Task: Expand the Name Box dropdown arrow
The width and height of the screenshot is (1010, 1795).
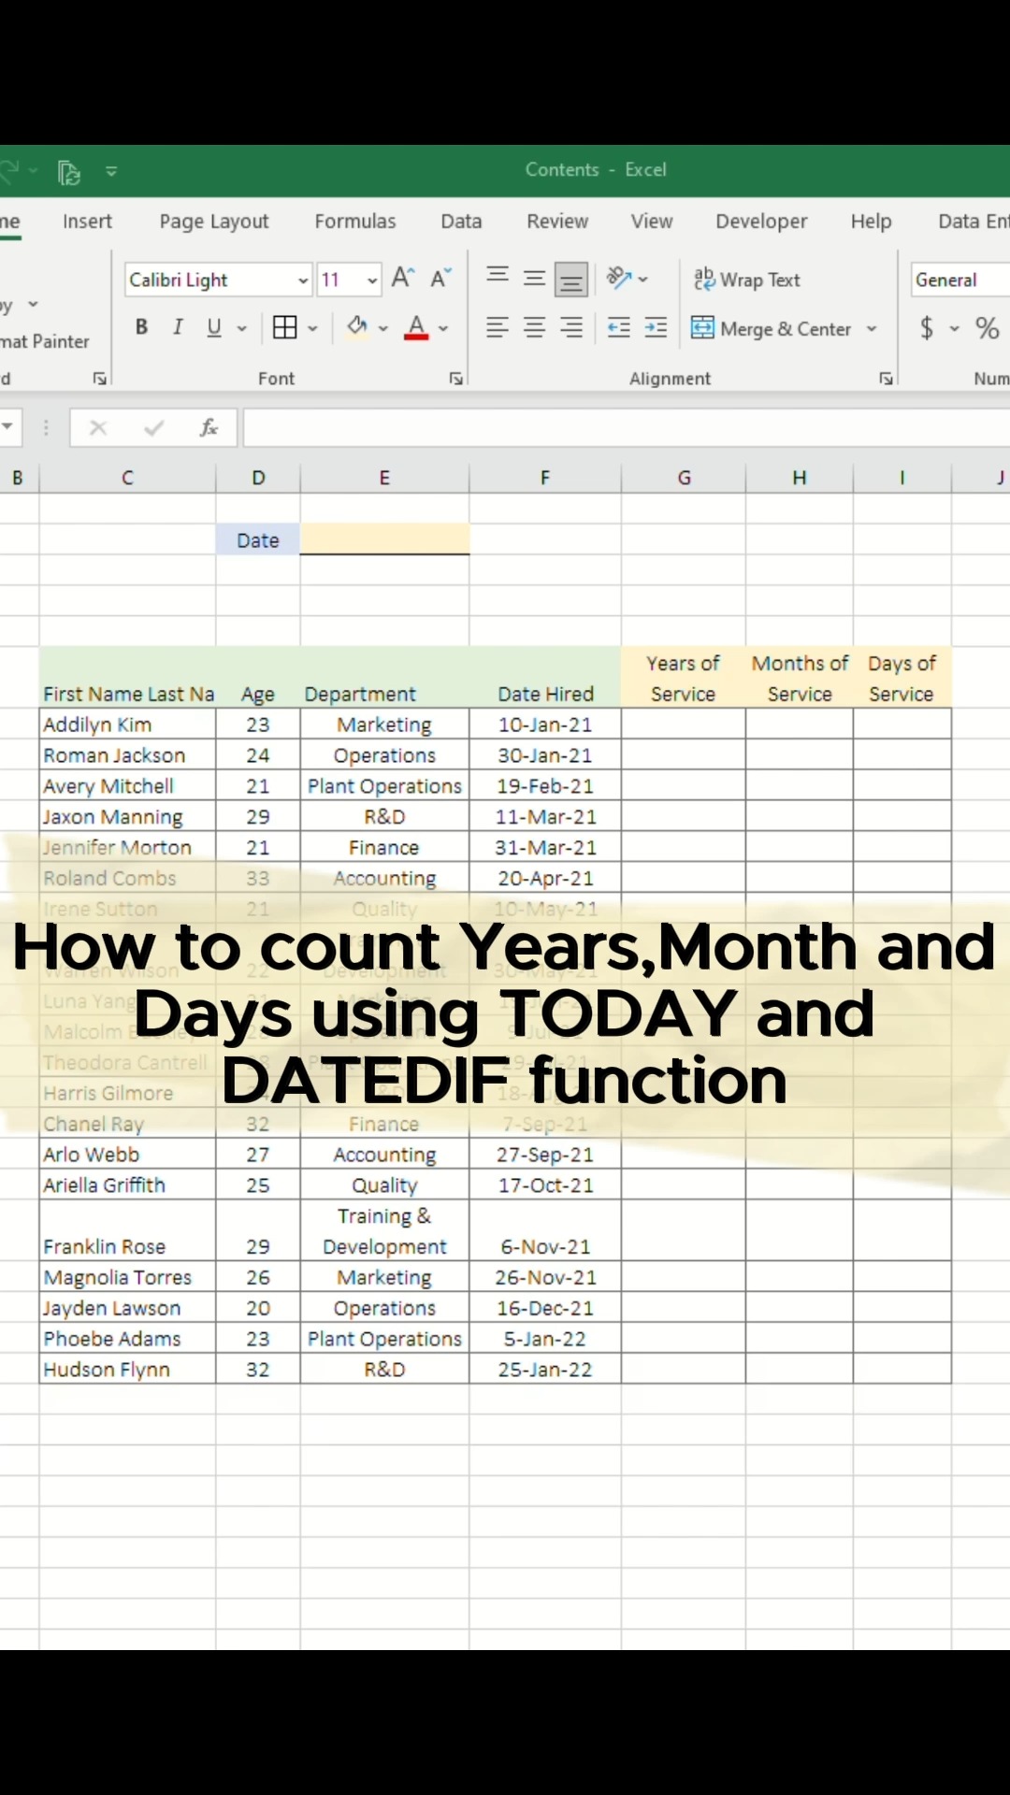Action: click(7, 427)
